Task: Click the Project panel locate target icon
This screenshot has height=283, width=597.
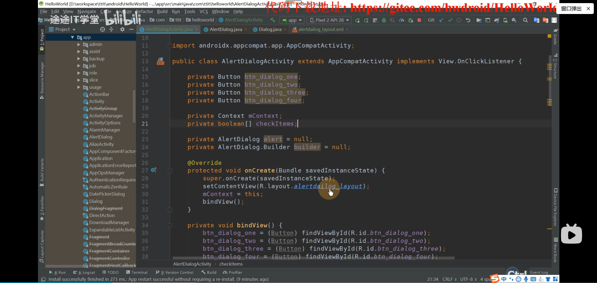Action: tap(103, 29)
